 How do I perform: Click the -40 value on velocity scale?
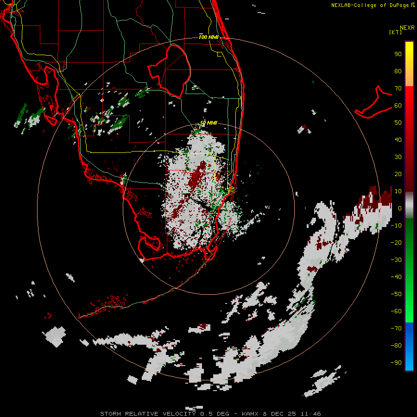(396, 277)
